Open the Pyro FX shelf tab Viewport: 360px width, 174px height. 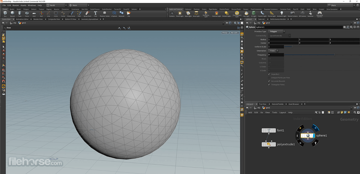(296, 9)
